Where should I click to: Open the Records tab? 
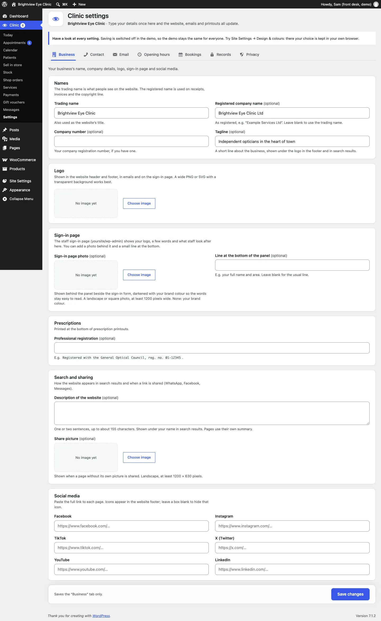[x=221, y=55]
